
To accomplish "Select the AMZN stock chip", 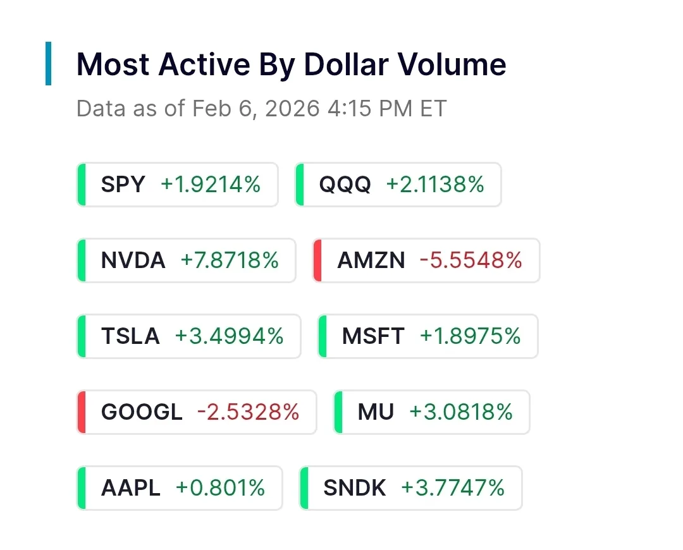I will (x=426, y=260).
